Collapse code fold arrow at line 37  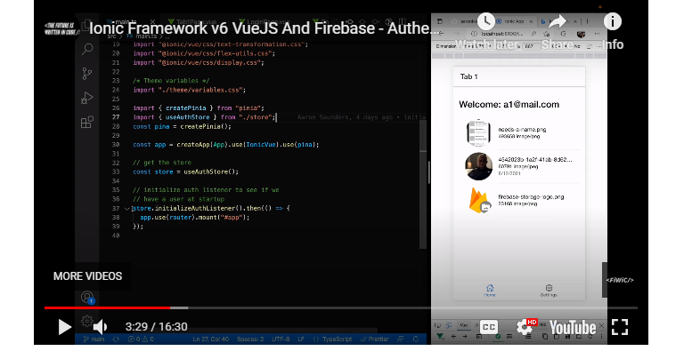coord(127,208)
